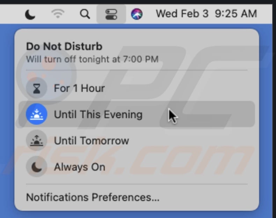
Task: Open the date and time clock
Action: coord(206,14)
